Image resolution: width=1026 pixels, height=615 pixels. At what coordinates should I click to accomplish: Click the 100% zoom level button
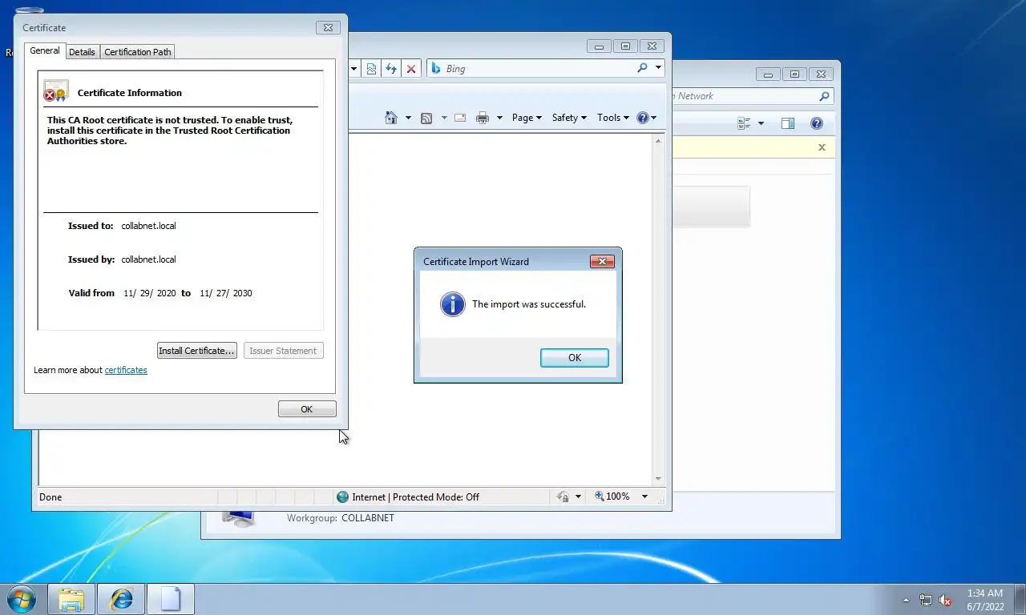(x=612, y=496)
